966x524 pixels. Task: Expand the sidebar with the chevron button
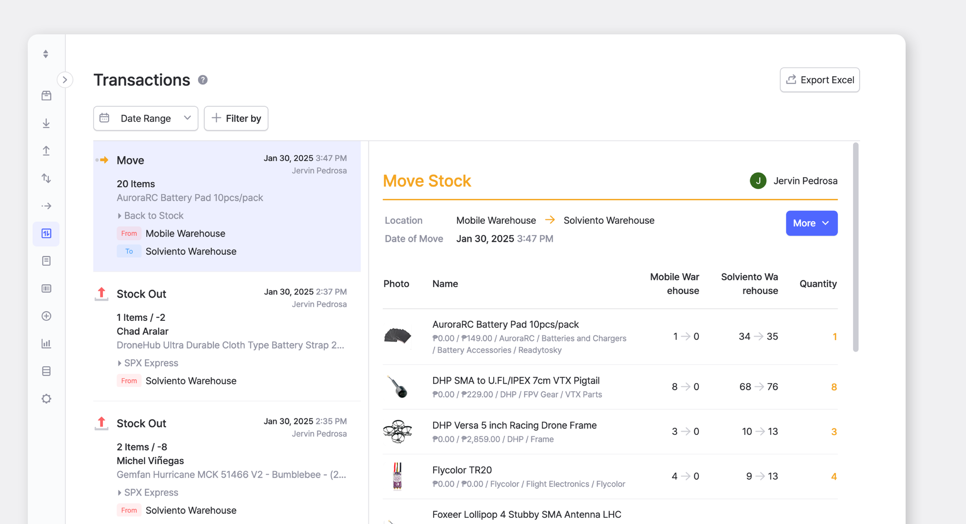(x=65, y=80)
